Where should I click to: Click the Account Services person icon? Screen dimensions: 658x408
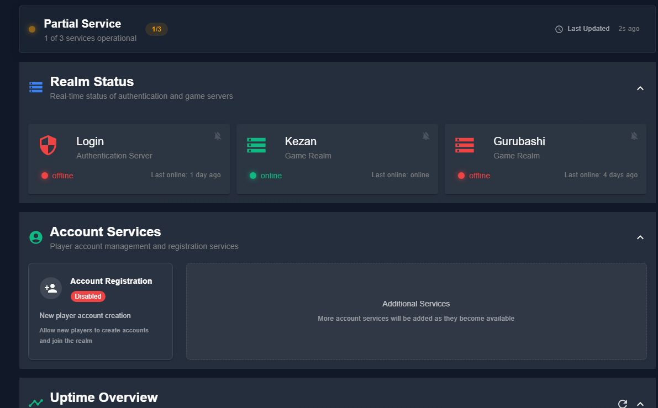(x=36, y=237)
